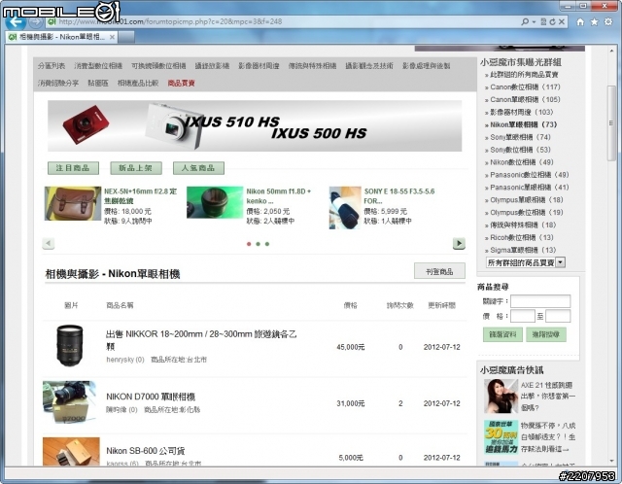Viewport: 622px width, 484px height.
Task: Click the scrollbar down arrow
Action: [611, 461]
